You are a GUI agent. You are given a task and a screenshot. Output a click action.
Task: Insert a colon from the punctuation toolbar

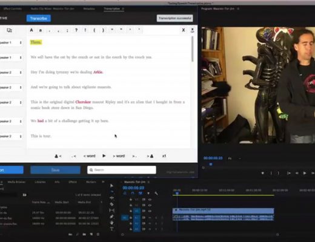pos(67,30)
